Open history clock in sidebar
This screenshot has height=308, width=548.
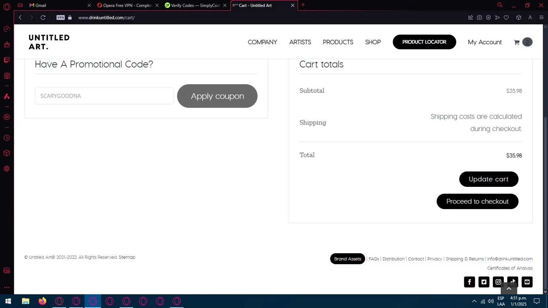pyautogui.click(x=7, y=138)
